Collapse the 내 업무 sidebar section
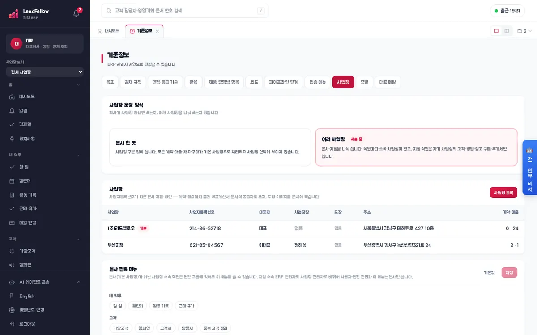 45,155
